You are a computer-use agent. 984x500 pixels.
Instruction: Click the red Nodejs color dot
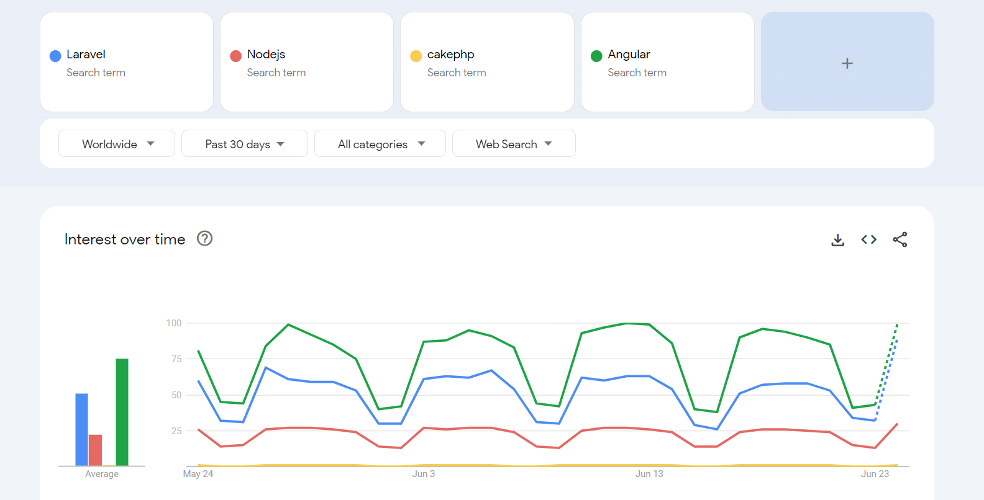235,56
